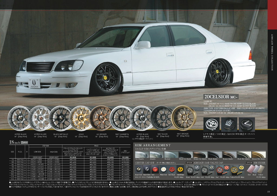This screenshot has height=196, width=277.
Task: Click the "¥111,100" price cell
Action: pyautogui.click(x=126, y=167)
